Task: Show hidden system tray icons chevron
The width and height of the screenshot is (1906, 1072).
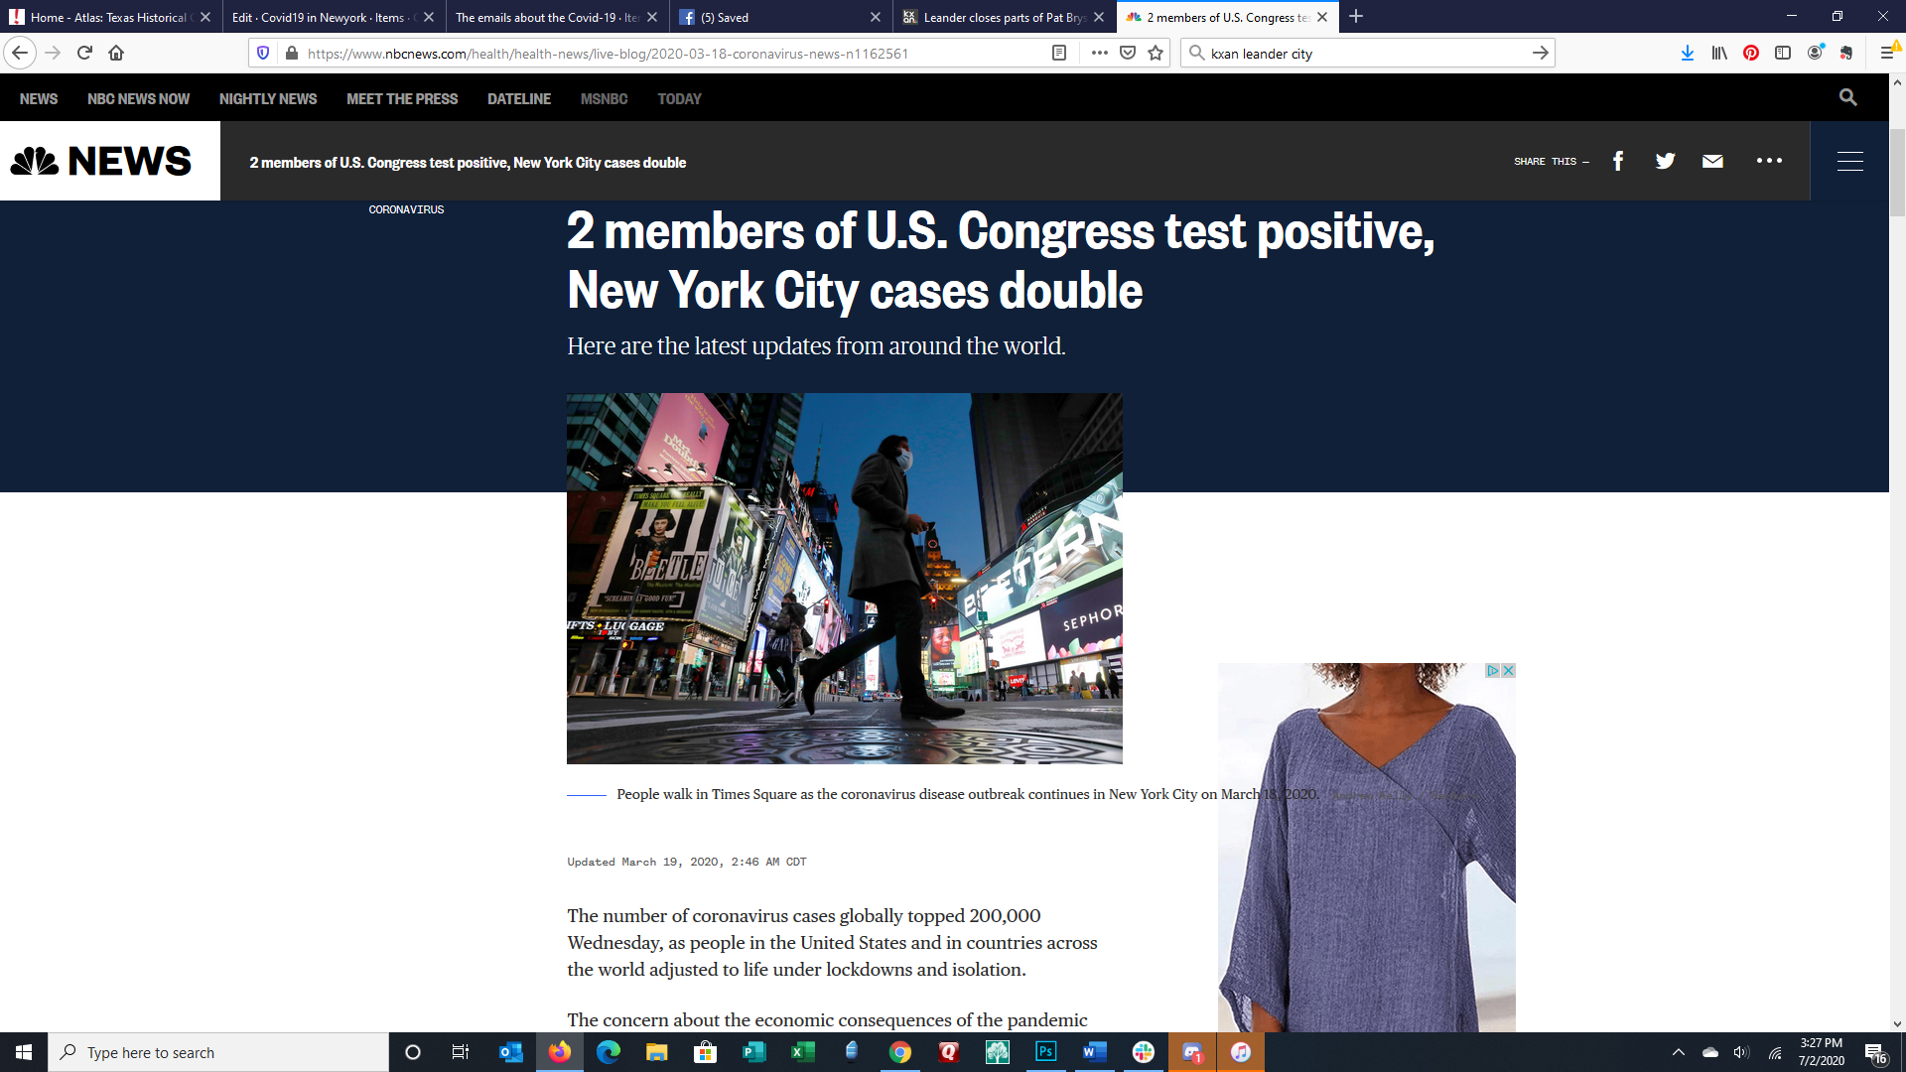Action: pyautogui.click(x=1679, y=1052)
